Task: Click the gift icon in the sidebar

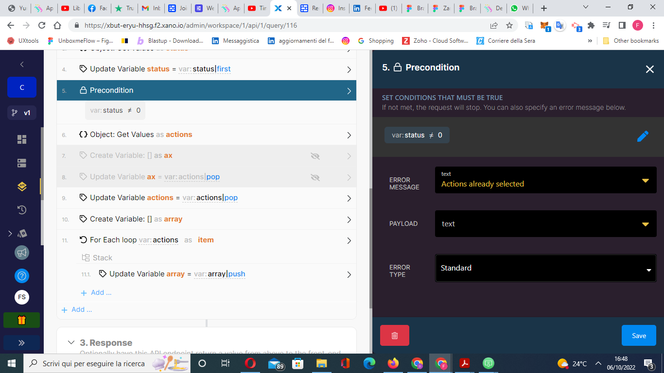Action: [x=22, y=320]
